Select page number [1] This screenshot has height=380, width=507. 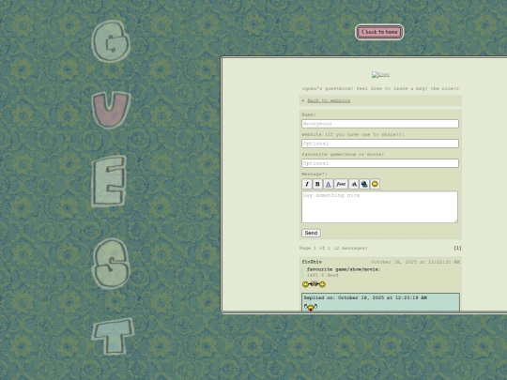coord(457,248)
